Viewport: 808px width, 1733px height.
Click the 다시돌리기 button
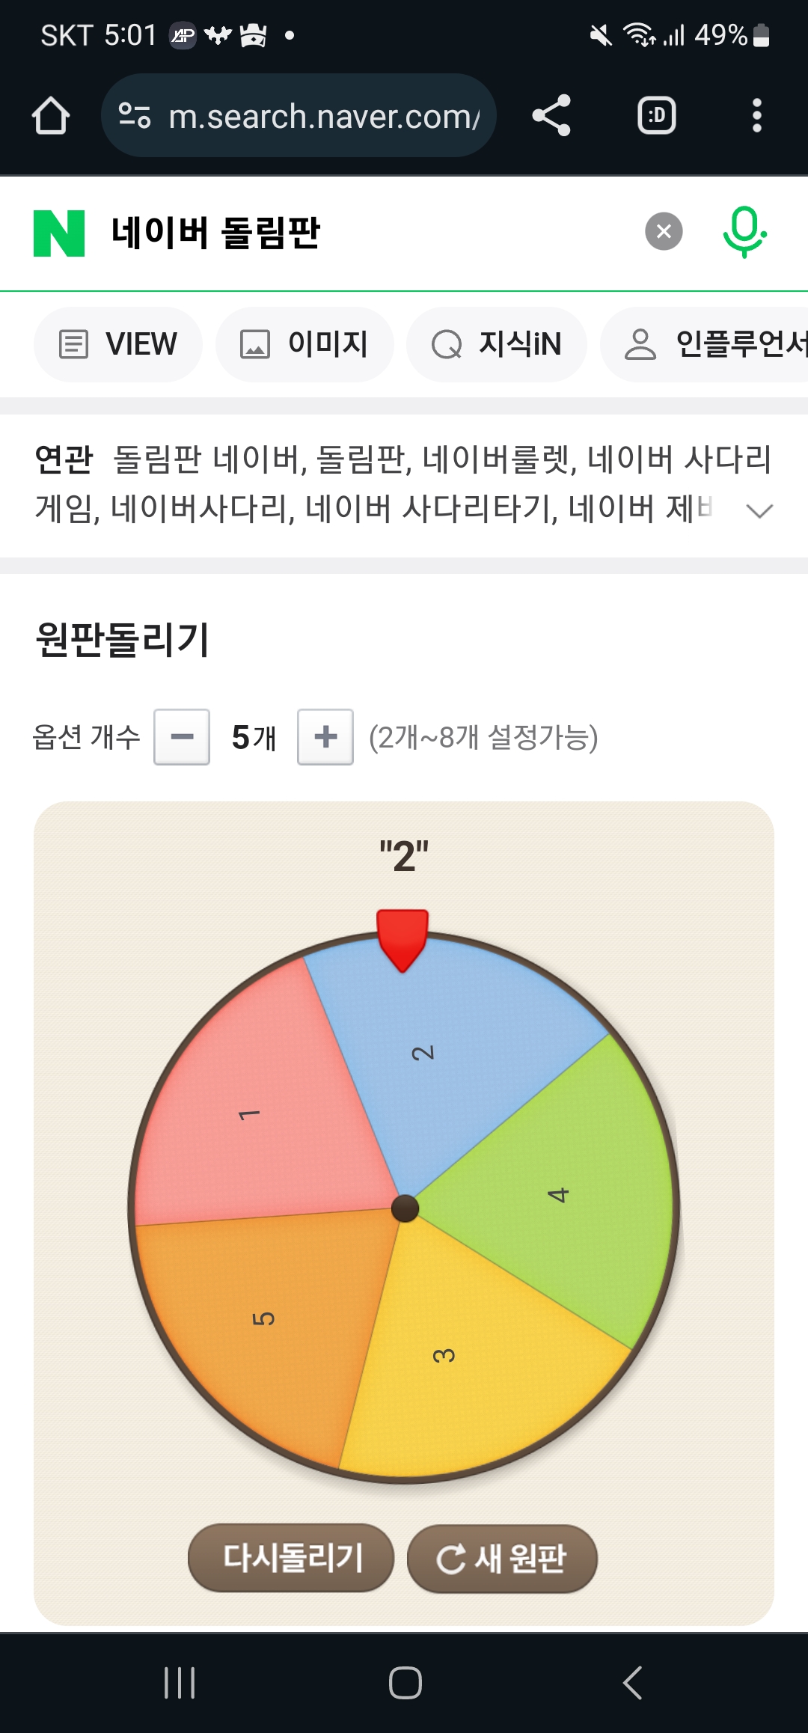pos(291,1558)
